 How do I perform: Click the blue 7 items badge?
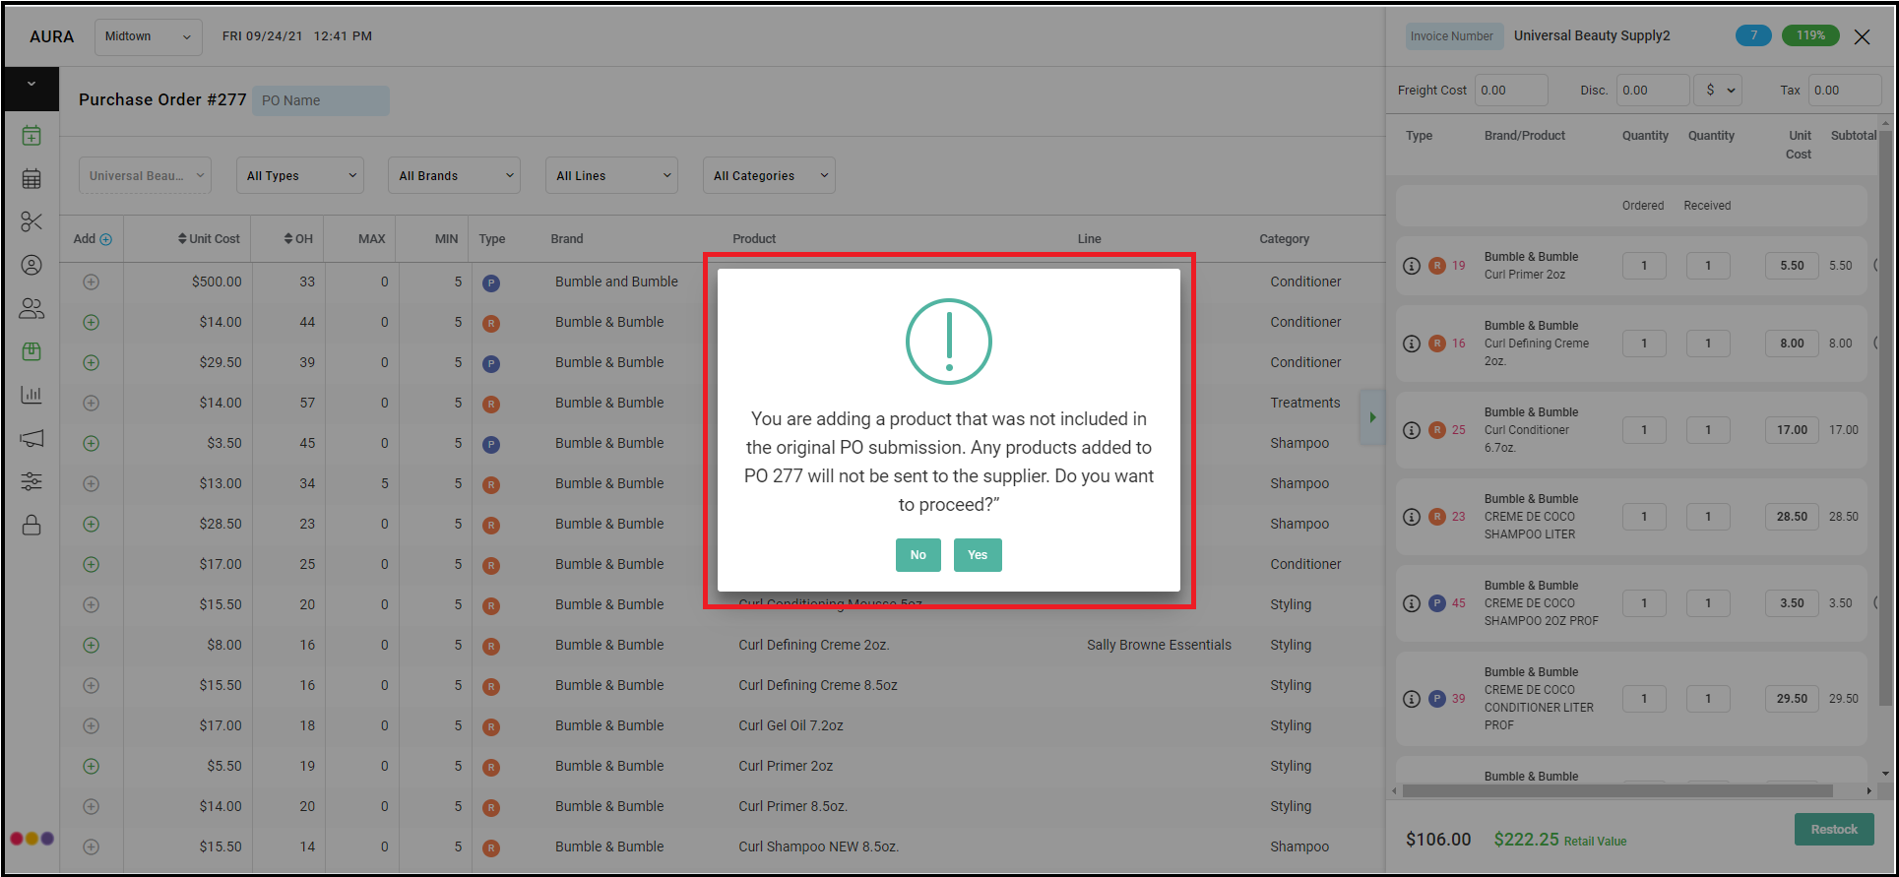click(1752, 35)
